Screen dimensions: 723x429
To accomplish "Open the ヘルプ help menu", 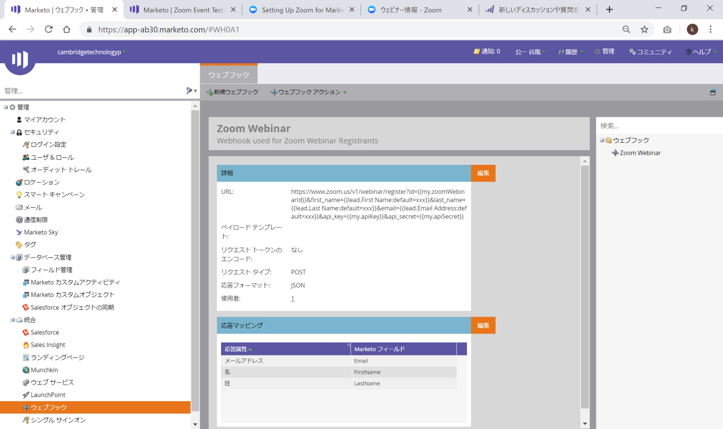I will point(701,52).
